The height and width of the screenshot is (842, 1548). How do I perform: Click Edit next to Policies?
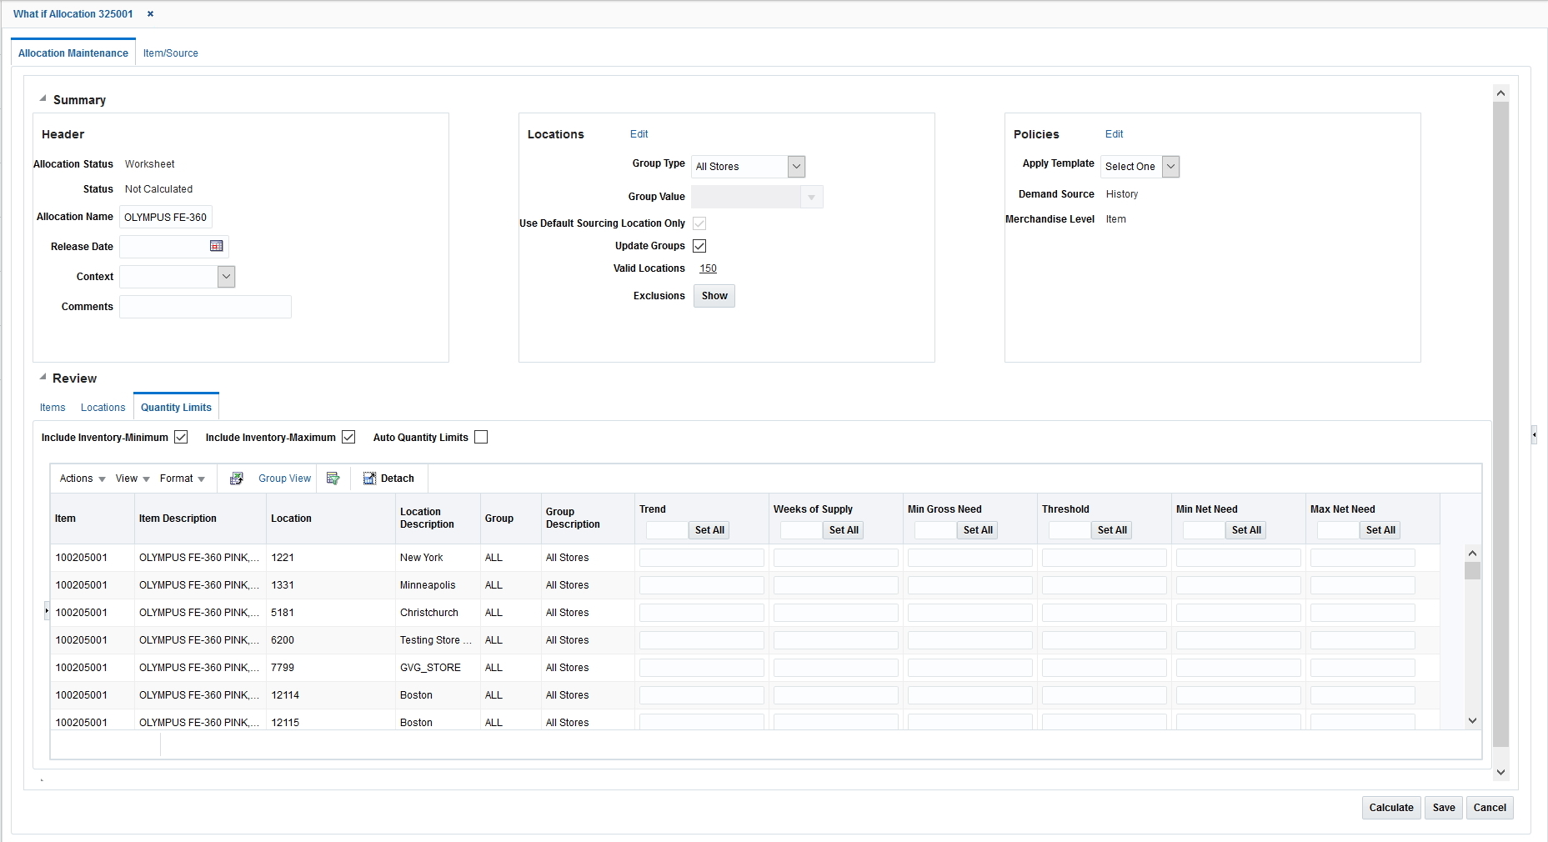[x=1114, y=133]
